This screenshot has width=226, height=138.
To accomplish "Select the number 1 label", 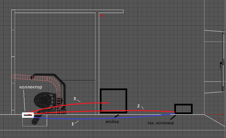I will pos(72,123).
